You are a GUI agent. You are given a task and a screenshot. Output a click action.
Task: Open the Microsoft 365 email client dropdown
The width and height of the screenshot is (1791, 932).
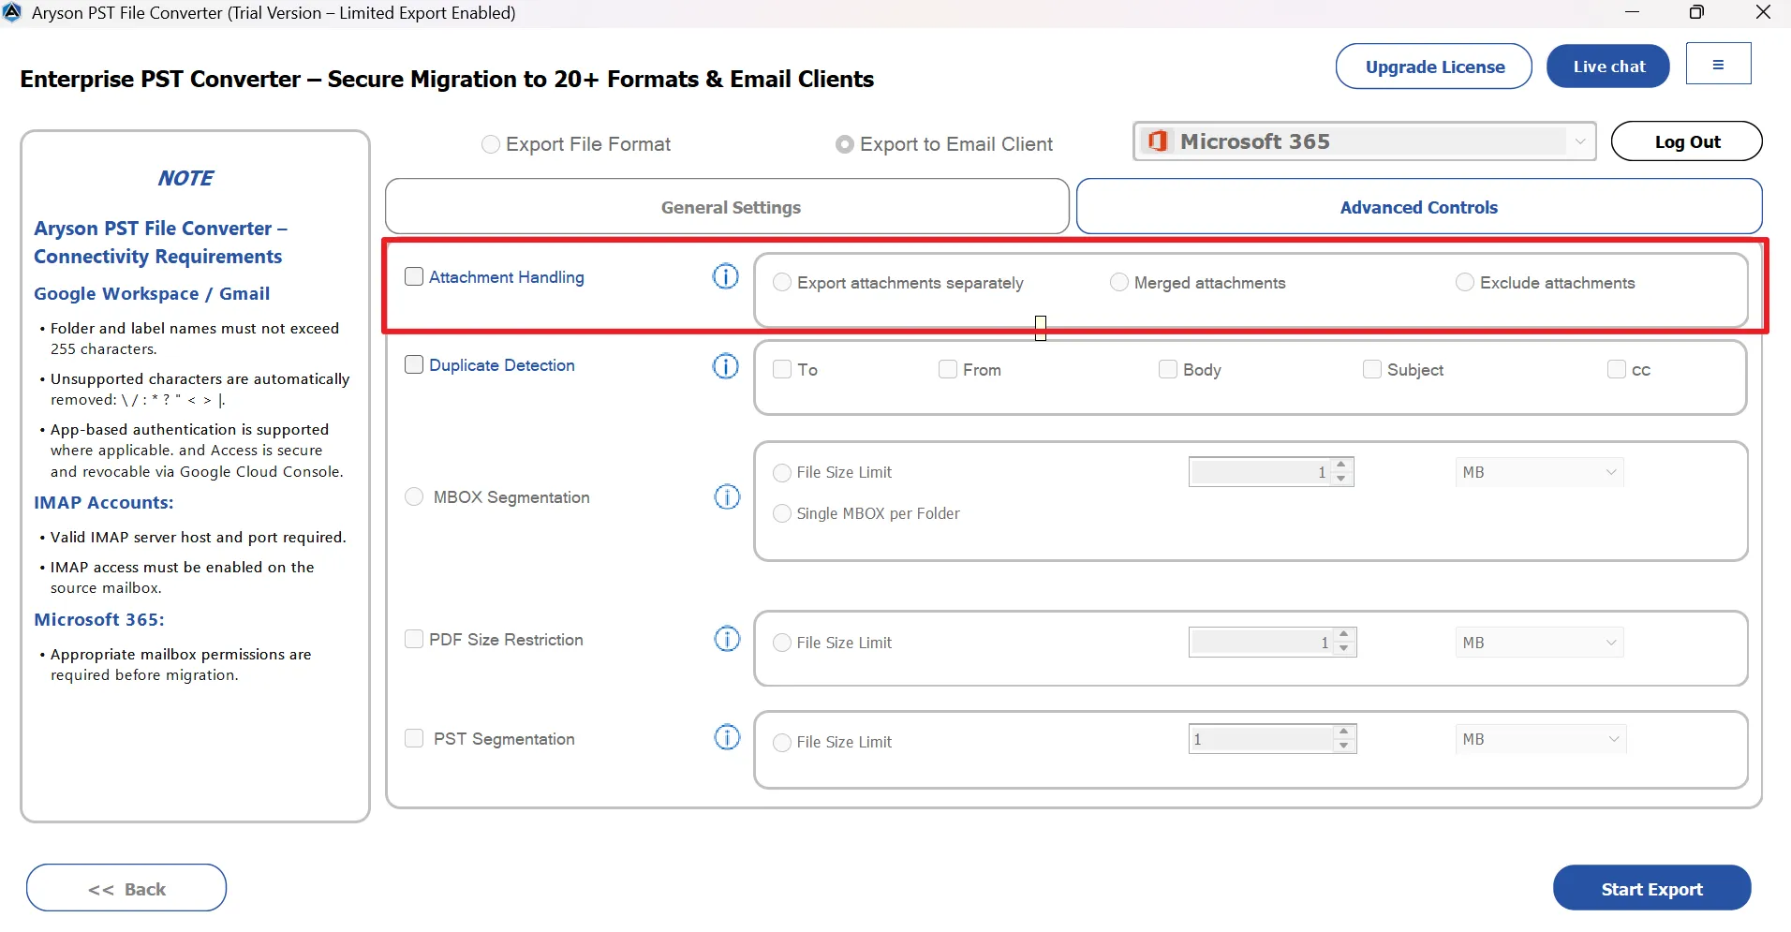1365,141
